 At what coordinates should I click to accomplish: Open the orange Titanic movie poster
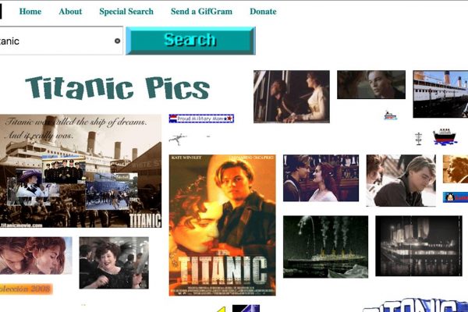click(222, 225)
